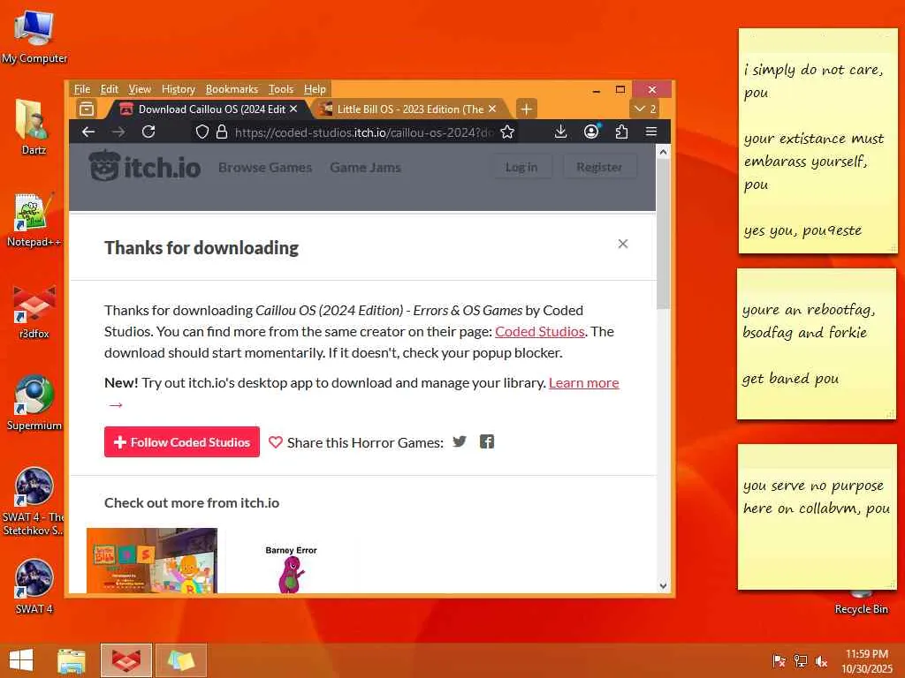Share on Twitter
Screen dimensions: 905x678
point(460,441)
